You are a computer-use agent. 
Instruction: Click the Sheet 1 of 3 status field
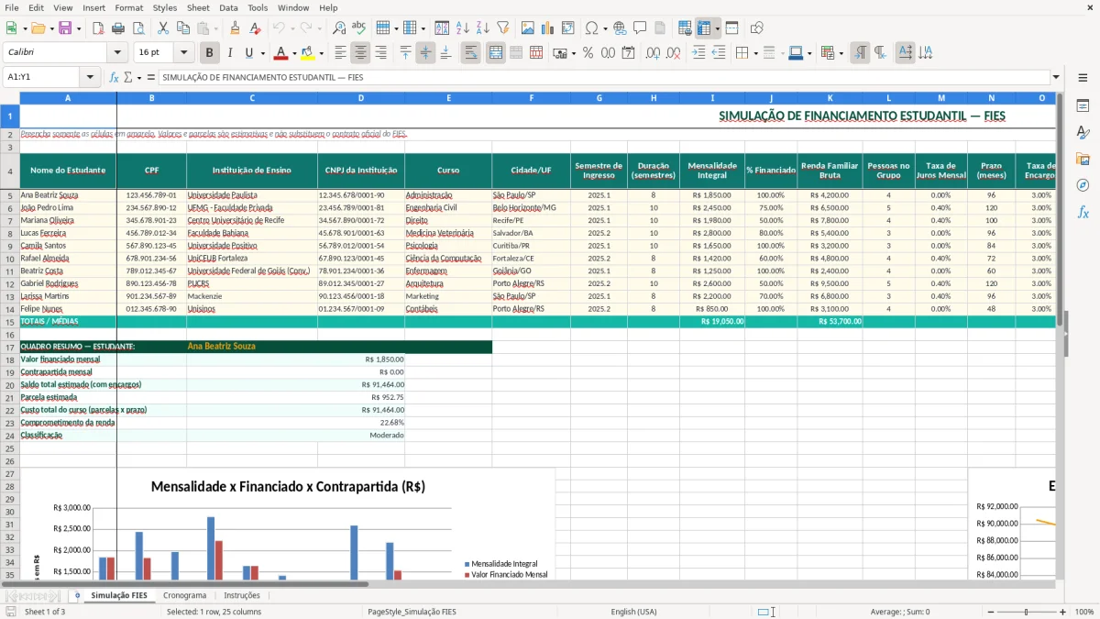(45, 612)
